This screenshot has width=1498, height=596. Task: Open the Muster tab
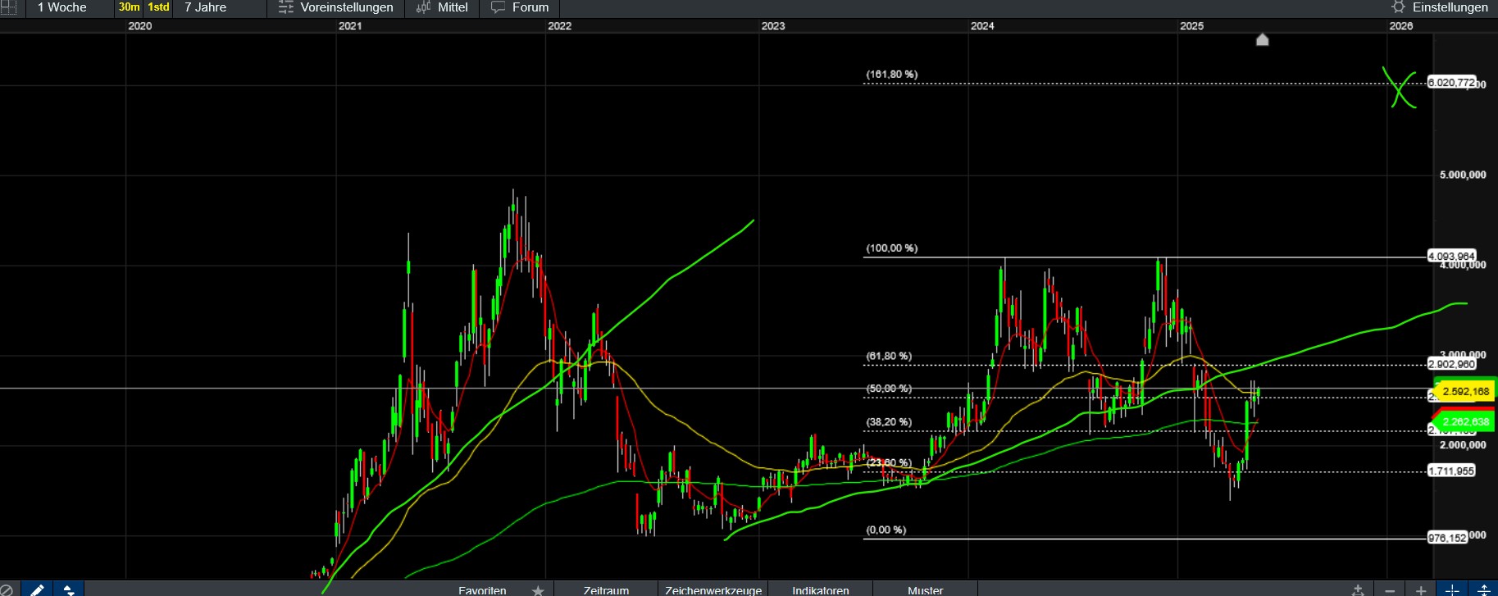click(925, 590)
